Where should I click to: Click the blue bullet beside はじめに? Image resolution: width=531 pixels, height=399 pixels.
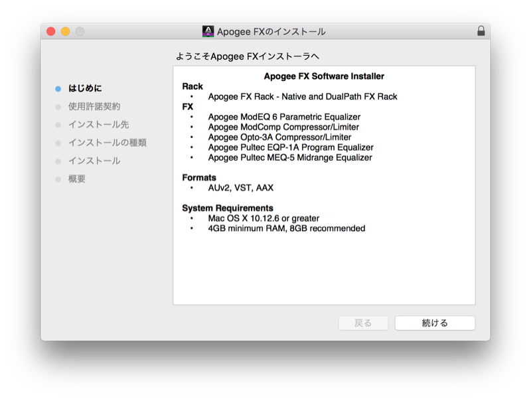coord(58,89)
